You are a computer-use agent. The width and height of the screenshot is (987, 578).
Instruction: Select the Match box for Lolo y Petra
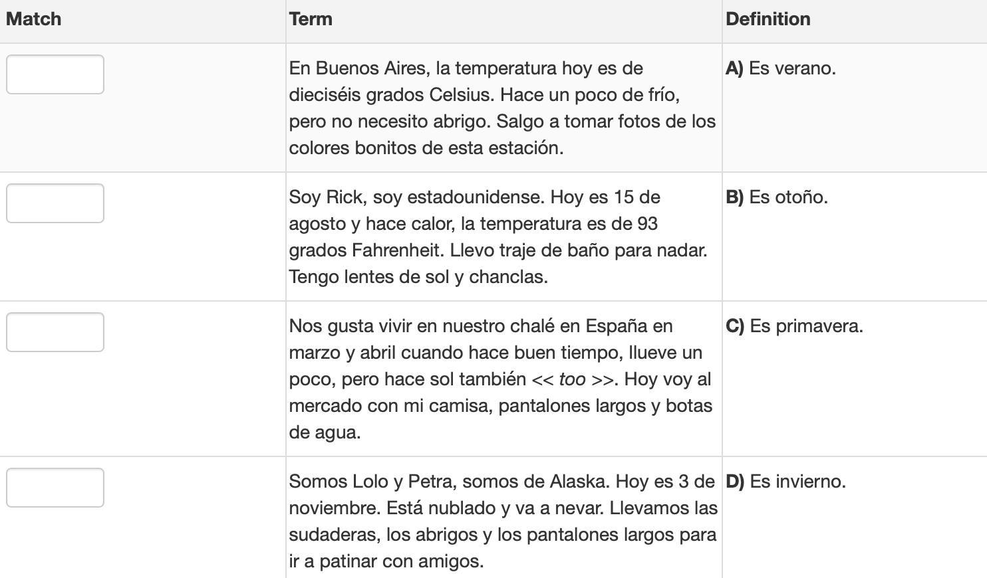(x=55, y=488)
